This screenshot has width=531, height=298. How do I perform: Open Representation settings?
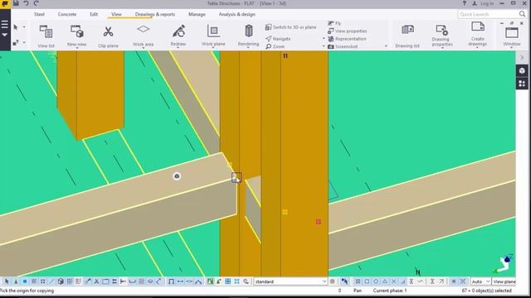(x=347, y=39)
